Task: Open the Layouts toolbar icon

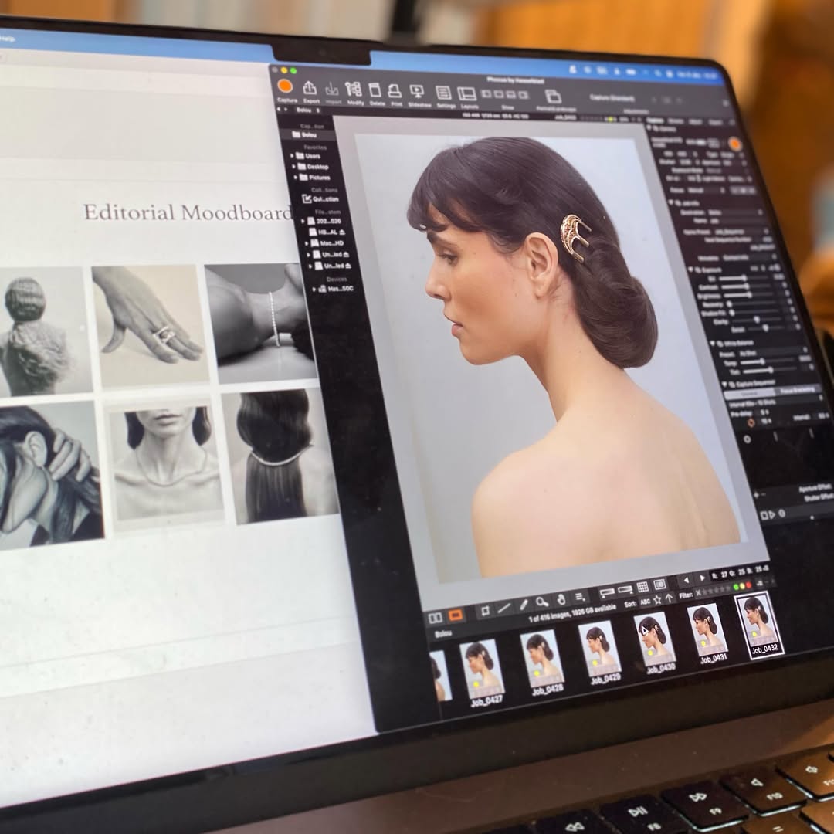Action: point(467,94)
